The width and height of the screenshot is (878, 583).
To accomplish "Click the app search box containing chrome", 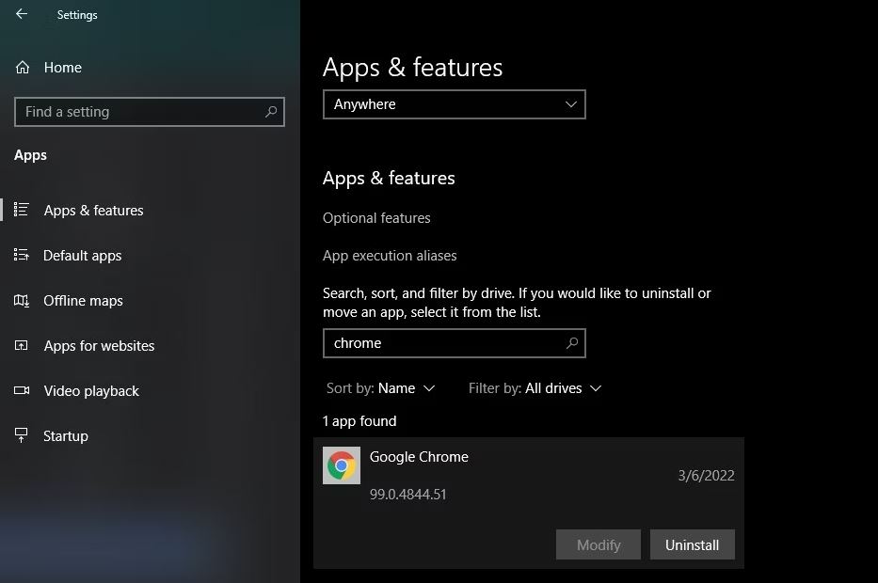I will (x=455, y=343).
